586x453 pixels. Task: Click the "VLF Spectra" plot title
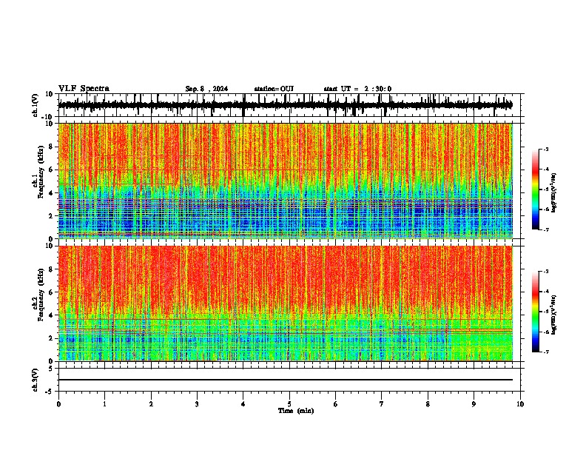pyautogui.click(x=84, y=89)
